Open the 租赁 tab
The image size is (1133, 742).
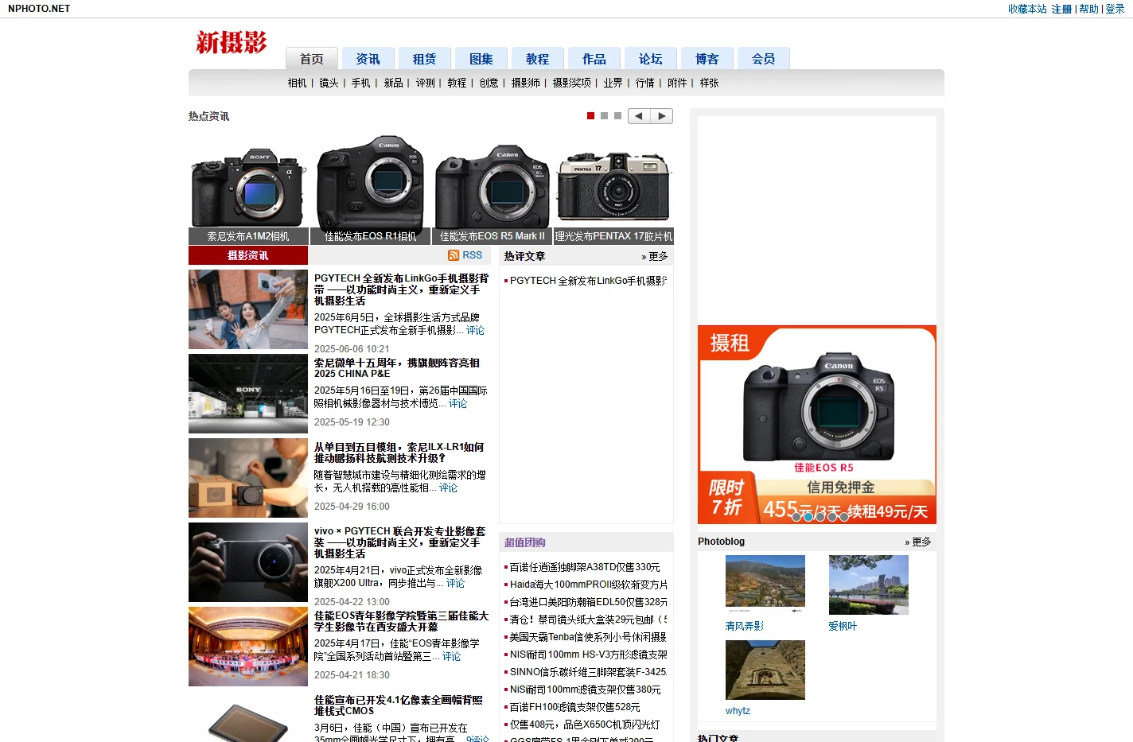424,59
